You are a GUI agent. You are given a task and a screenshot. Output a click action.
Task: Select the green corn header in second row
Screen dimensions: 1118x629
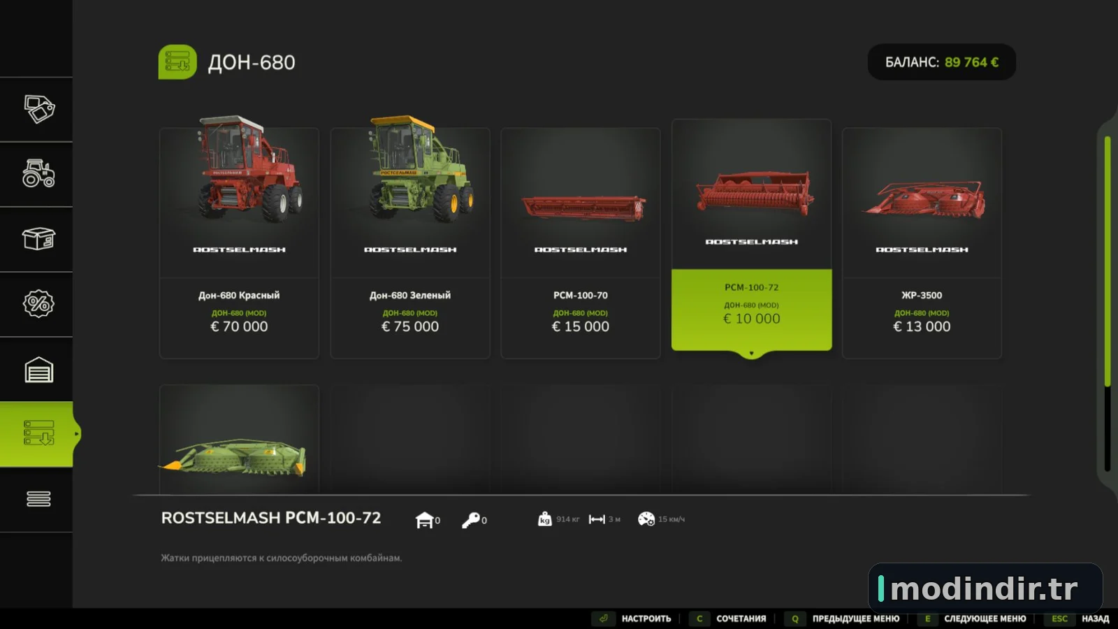point(233,458)
